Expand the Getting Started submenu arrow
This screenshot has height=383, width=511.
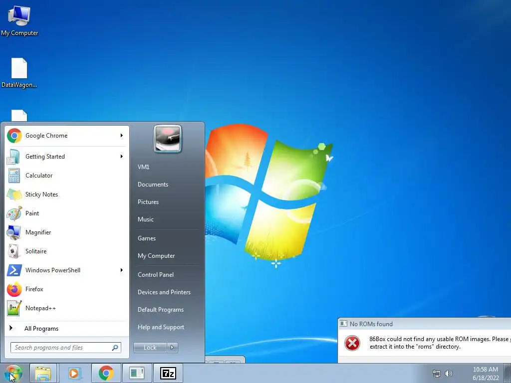coord(122,157)
